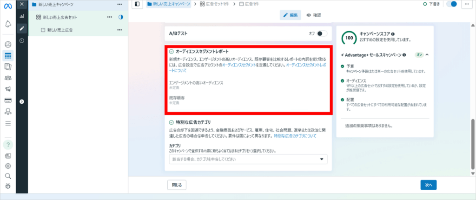476x200 pixels.
Task: Open more options for 新しい売上キャンペーン tree row
Action: tap(119, 4)
